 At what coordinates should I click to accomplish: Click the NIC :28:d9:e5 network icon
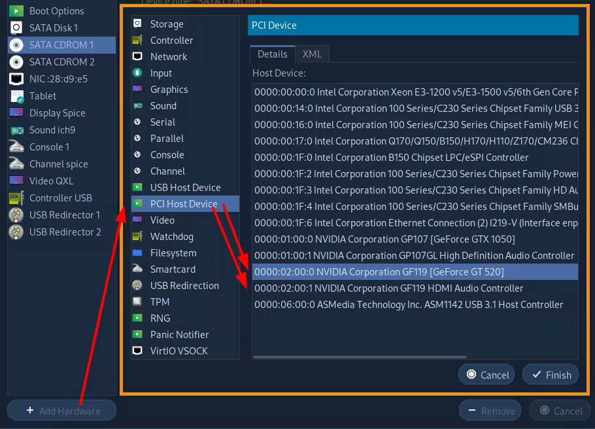[x=16, y=79]
